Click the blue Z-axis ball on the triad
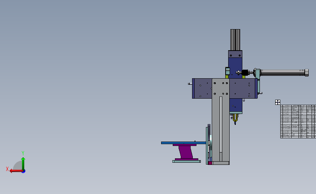The image size is (316, 194). pos(24,171)
